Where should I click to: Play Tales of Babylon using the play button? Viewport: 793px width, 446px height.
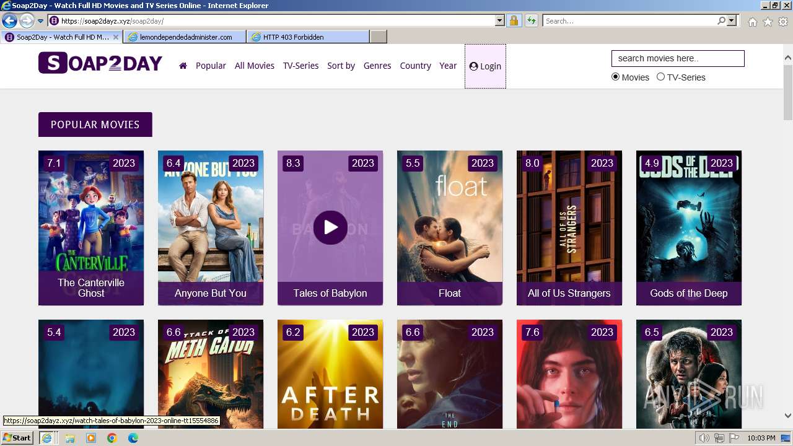(x=330, y=227)
